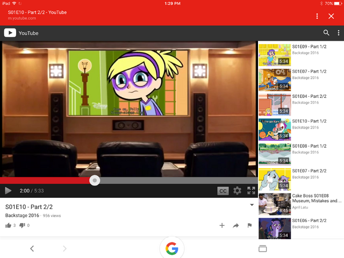Open Backstage 2016 channel link under title
Image resolution: width=344 pixels, height=258 pixels.
tap(22, 216)
